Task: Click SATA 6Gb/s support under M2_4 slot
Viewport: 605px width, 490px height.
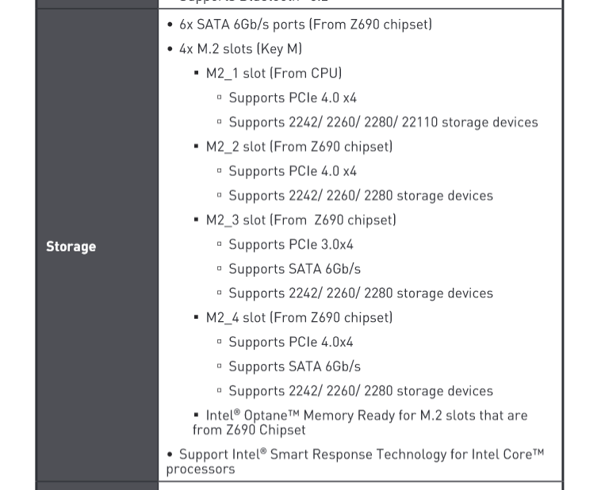Action: tap(294, 367)
